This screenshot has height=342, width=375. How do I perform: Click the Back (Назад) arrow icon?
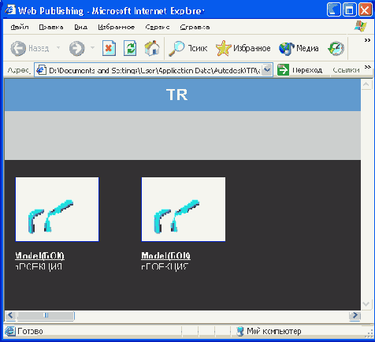coord(18,48)
